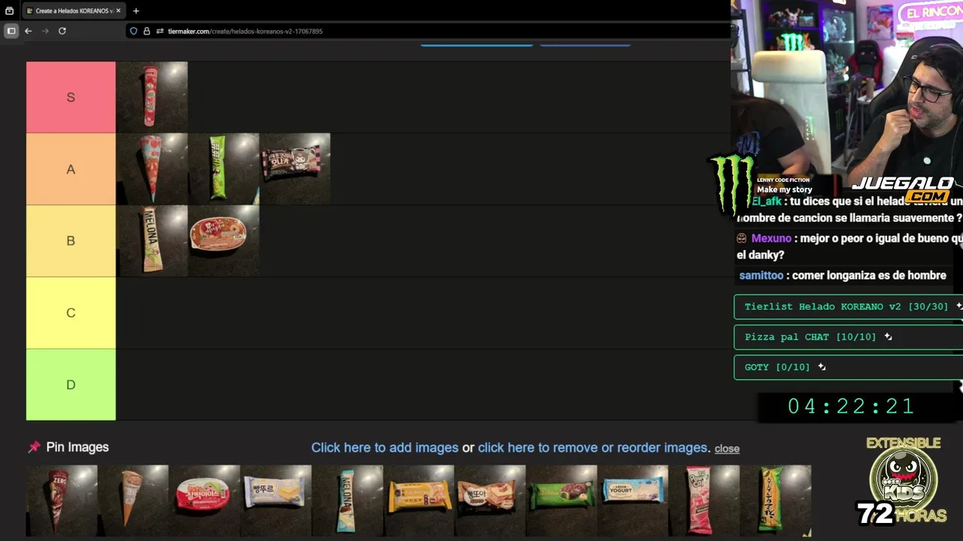Select the blue Melona bar in the image pool
The height and width of the screenshot is (541, 963).
click(347, 500)
